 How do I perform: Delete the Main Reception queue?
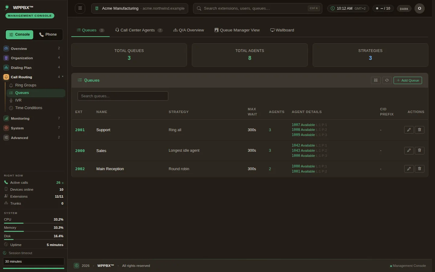(419, 169)
